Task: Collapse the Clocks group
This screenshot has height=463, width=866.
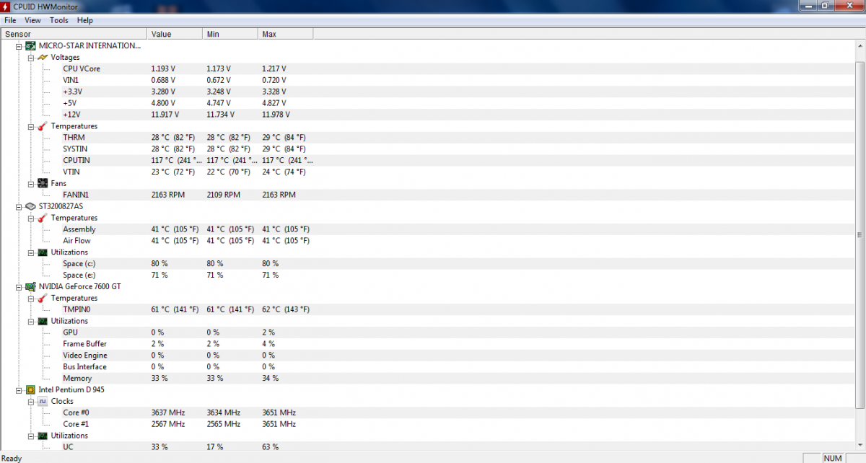Action: [30, 401]
